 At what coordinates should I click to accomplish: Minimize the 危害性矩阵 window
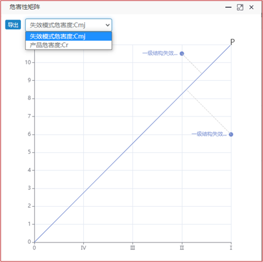[228, 7]
